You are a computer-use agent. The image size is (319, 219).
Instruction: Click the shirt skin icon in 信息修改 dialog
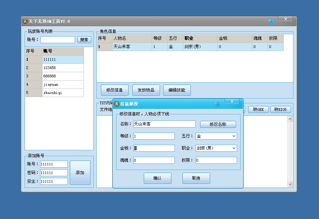(217, 104)
